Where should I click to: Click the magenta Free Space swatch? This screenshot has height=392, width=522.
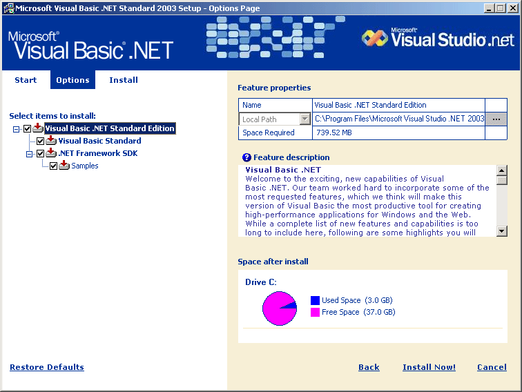point(315,312)
